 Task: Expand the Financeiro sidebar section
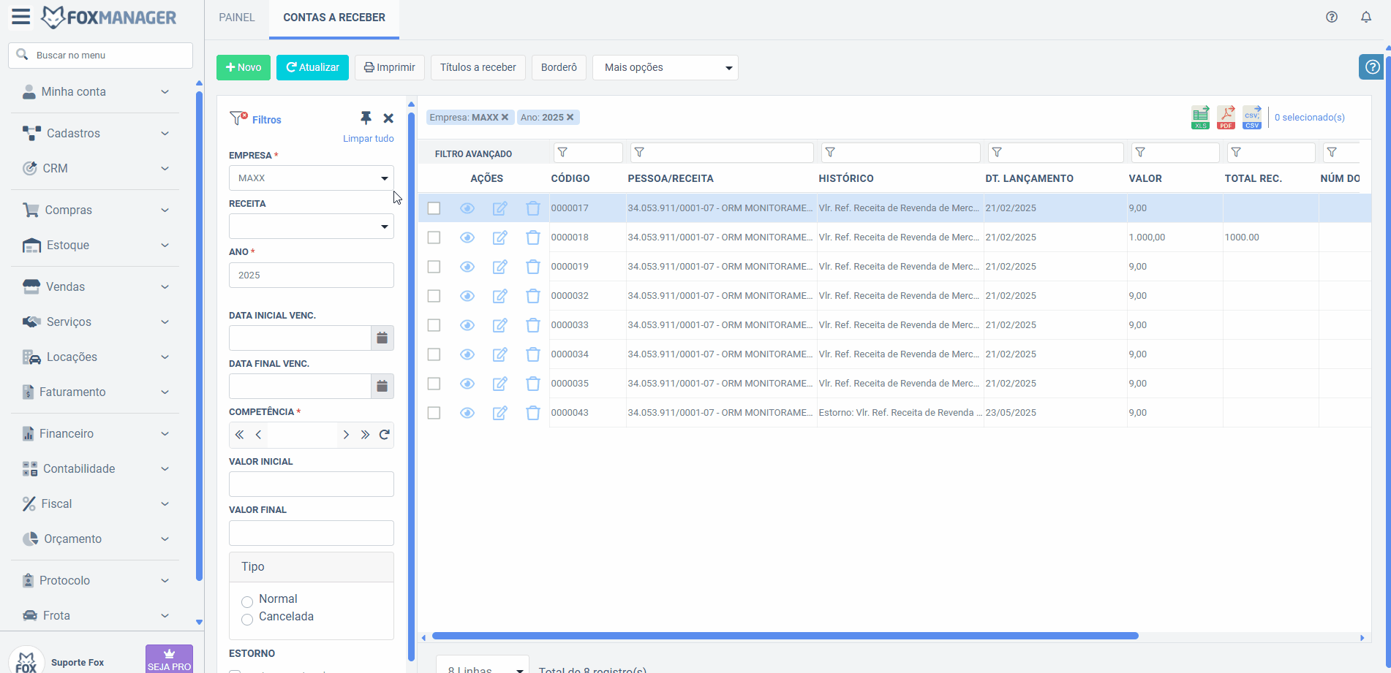pos(95,433)
